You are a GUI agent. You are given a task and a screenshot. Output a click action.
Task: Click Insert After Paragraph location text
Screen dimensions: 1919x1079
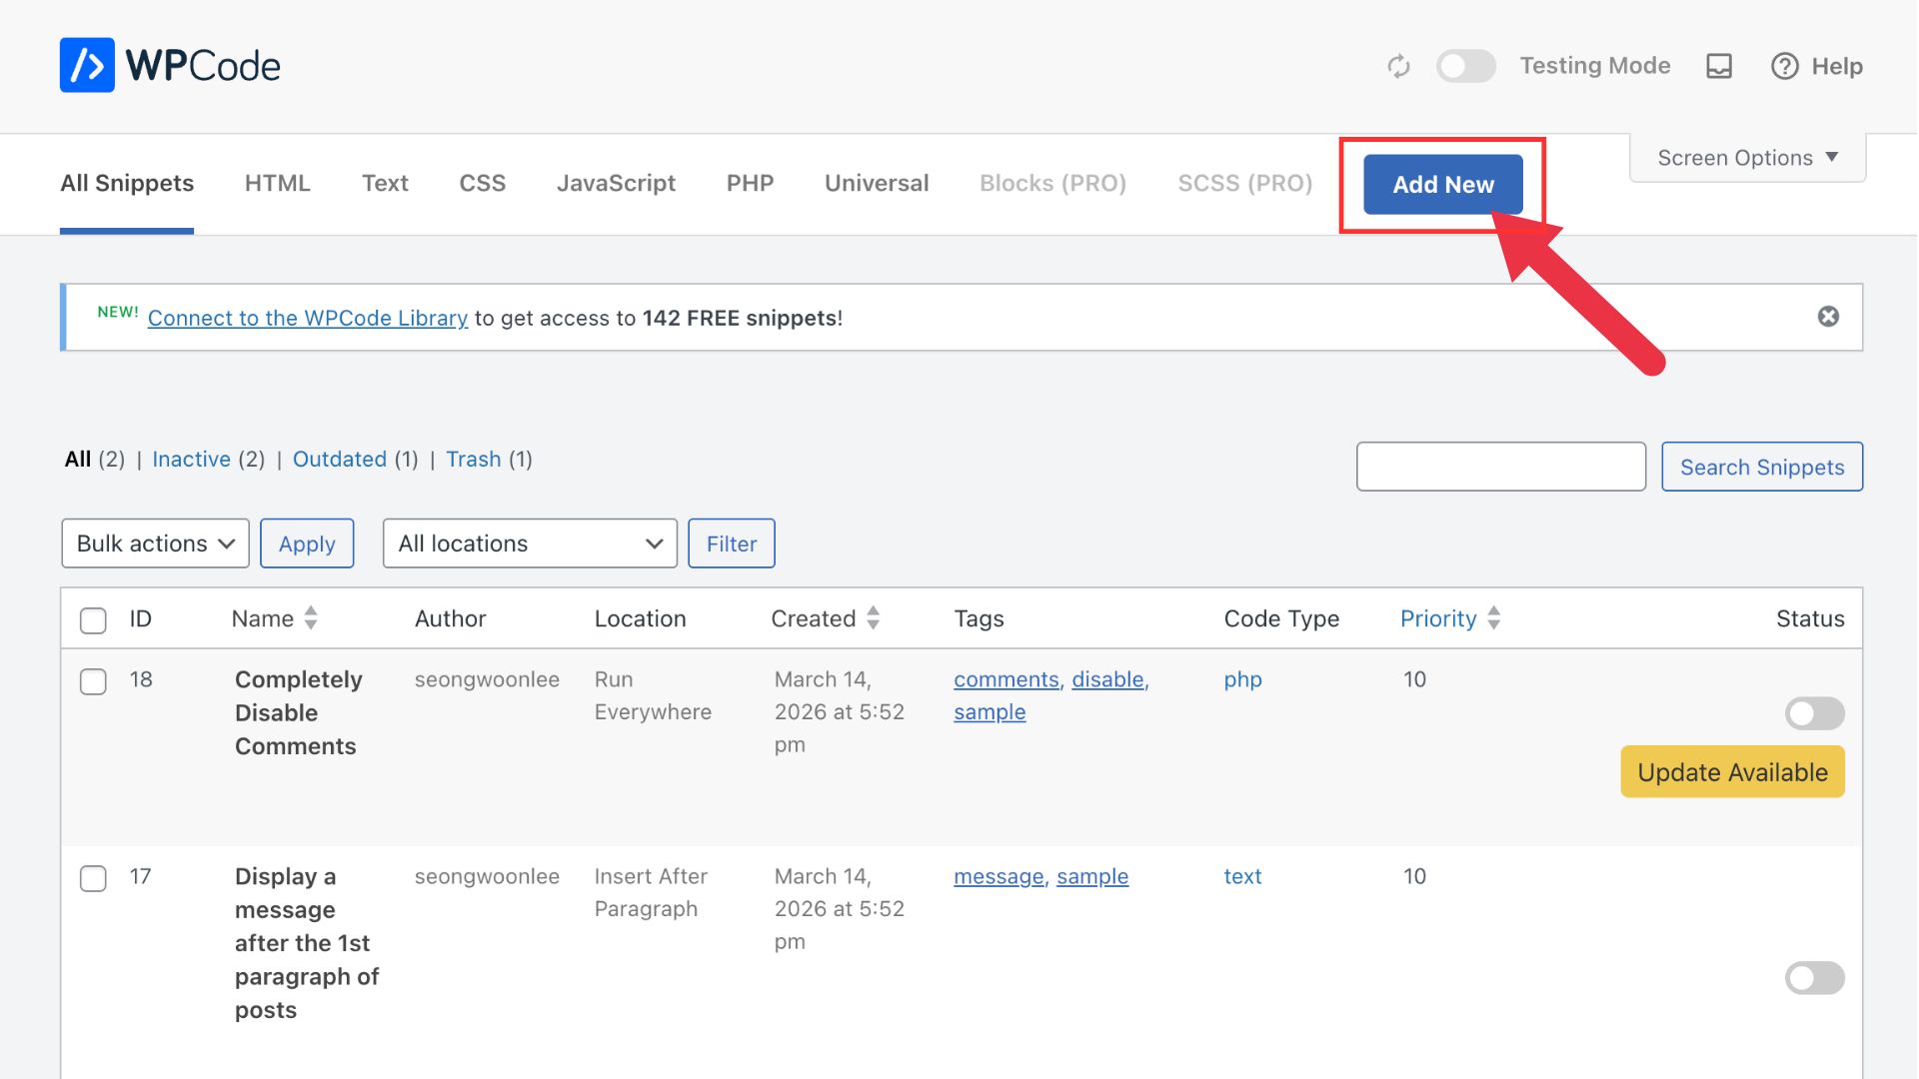(x=651, y=892)
